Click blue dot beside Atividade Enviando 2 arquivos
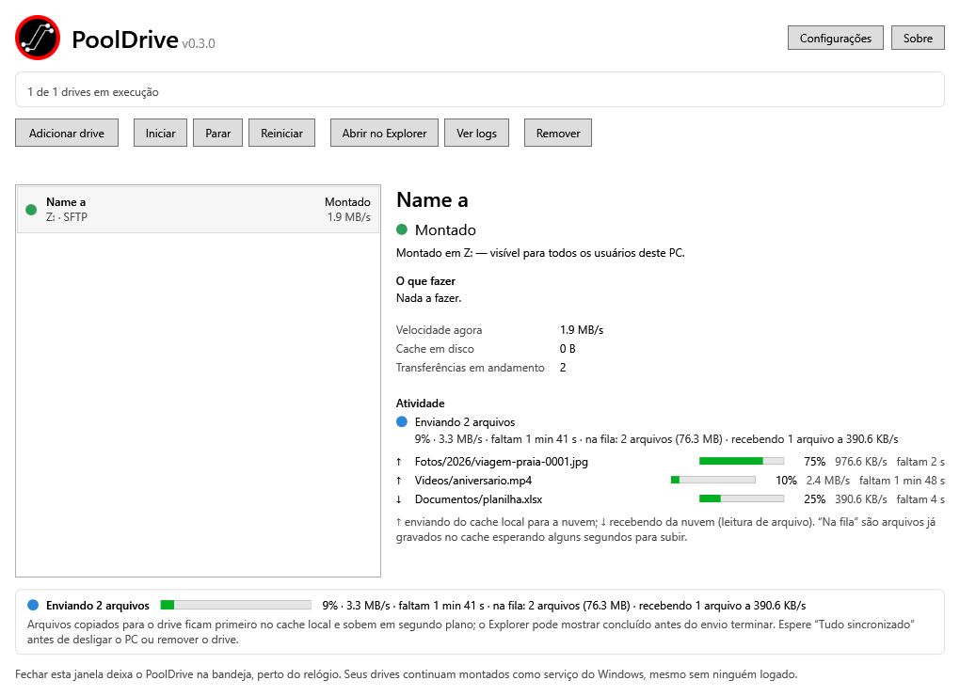The width and height of the screenshot is (960, 696). [402, 421]
